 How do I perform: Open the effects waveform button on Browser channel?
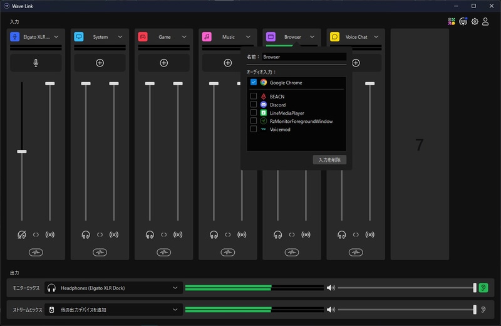292,253
